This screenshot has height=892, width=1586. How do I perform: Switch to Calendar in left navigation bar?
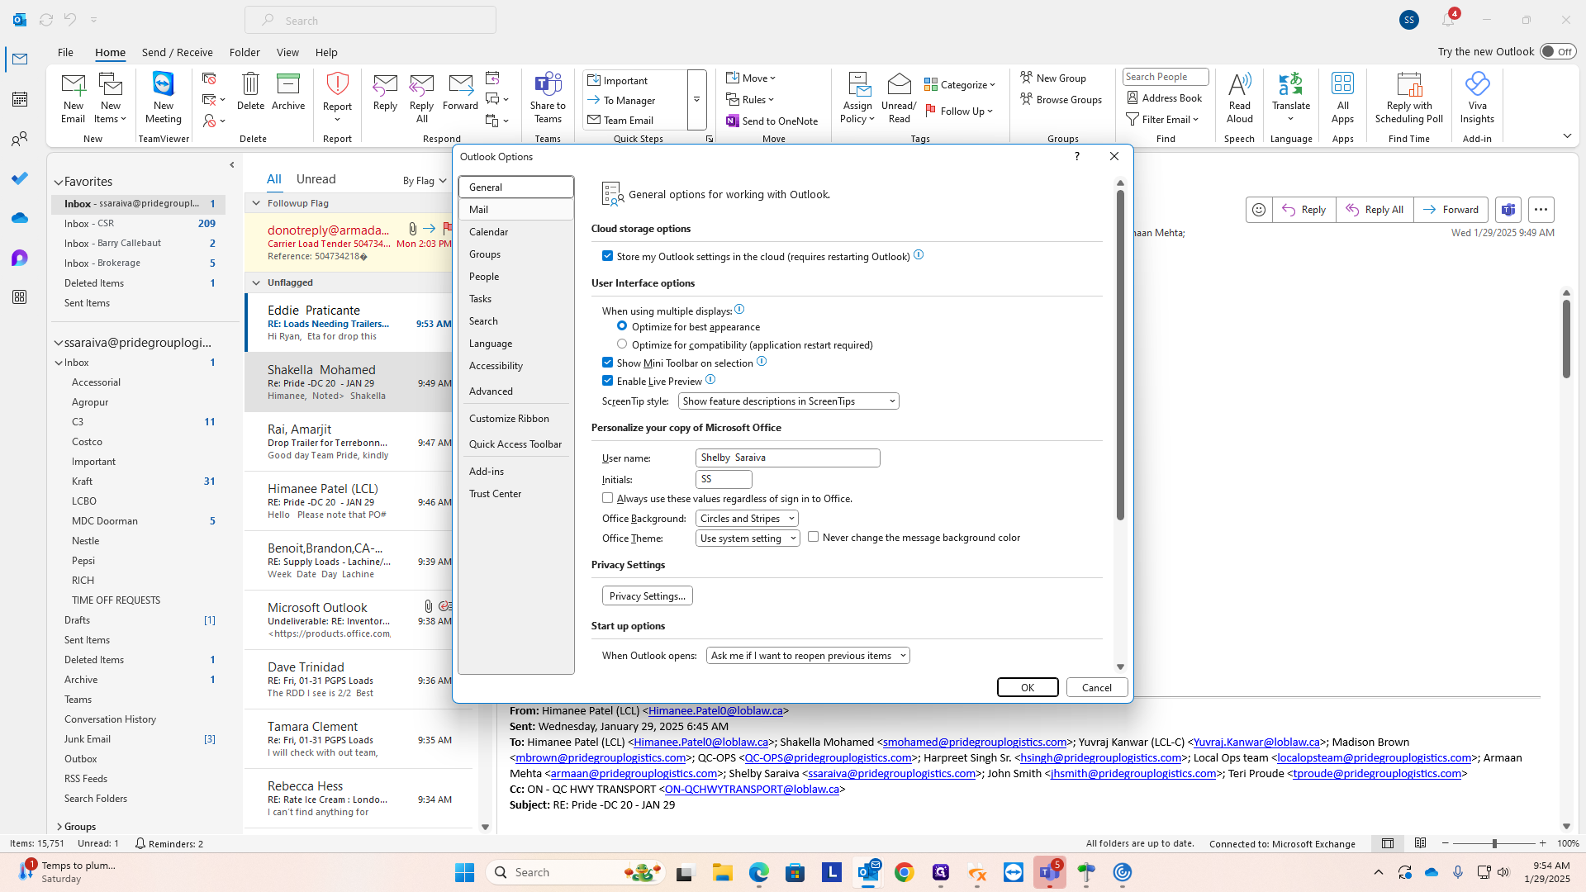20,99
